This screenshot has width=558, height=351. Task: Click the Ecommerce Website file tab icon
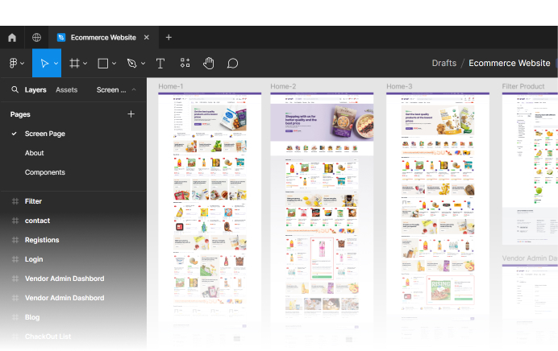(61, 37)
